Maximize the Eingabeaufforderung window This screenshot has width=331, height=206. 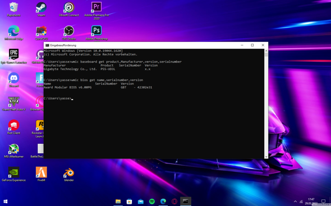(252, 45)
